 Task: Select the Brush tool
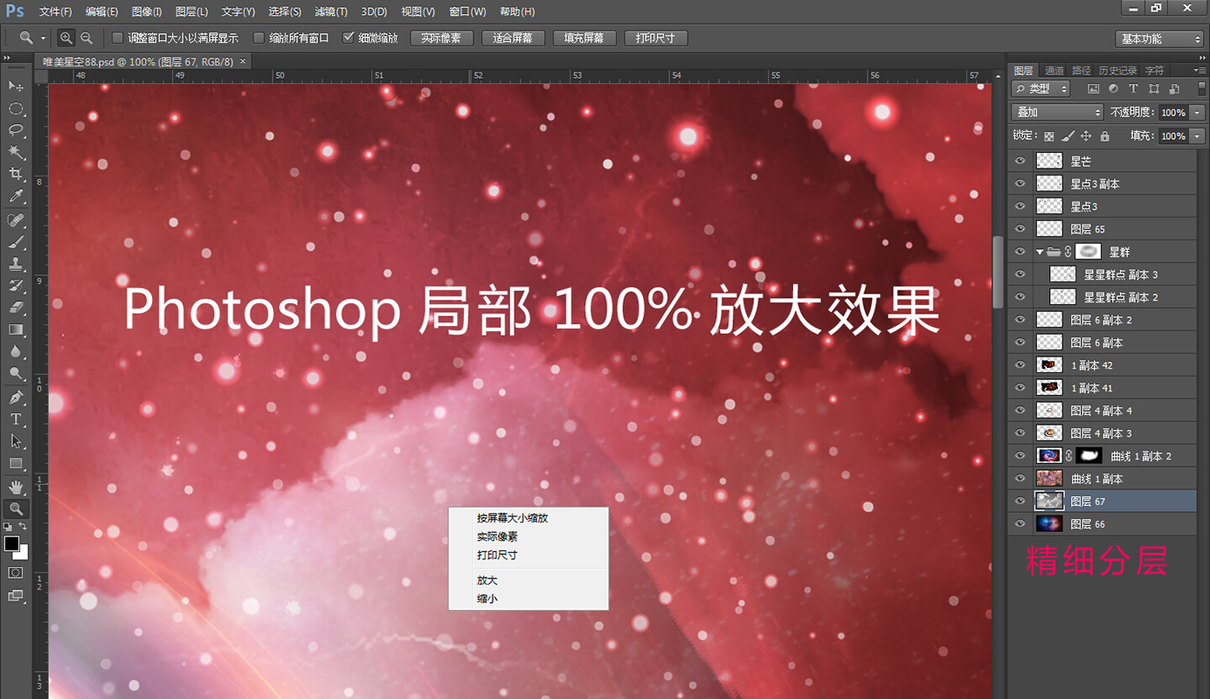tap(16, 242)
